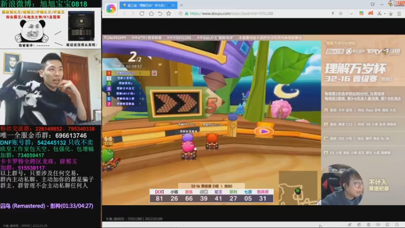The height and width of the screenshot is (228, 405).
Task: Switch to the douyu stream tab
Action: [x=147, y=5]
